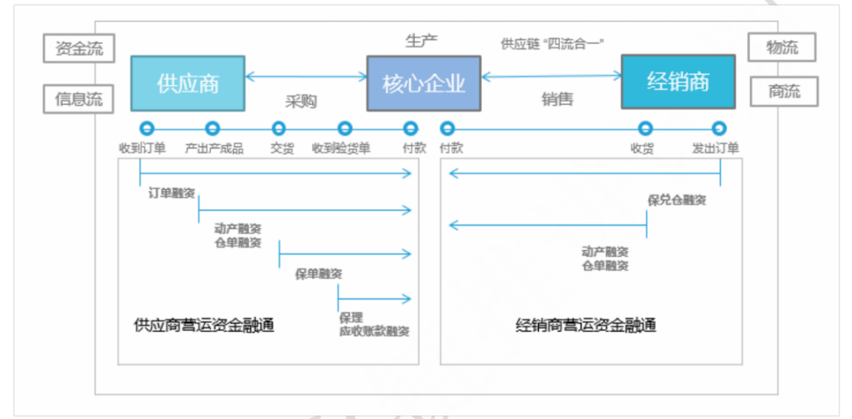Select the 核心企业 box
This screenshot has height=419, width=852.
(424, 83)
